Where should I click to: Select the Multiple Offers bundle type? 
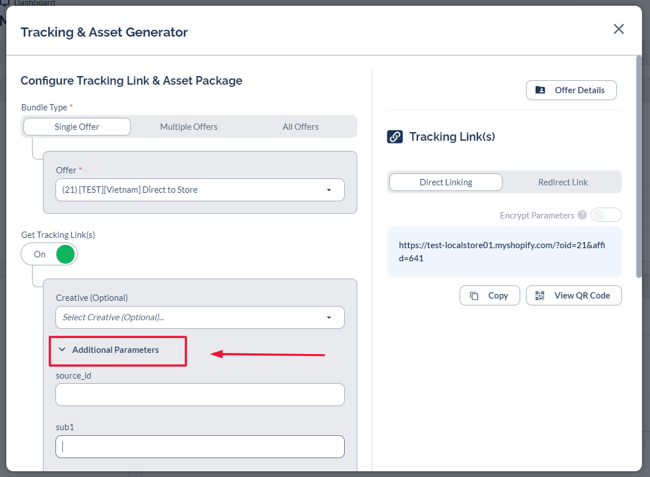pyautogui.click(x=189, y=127)
